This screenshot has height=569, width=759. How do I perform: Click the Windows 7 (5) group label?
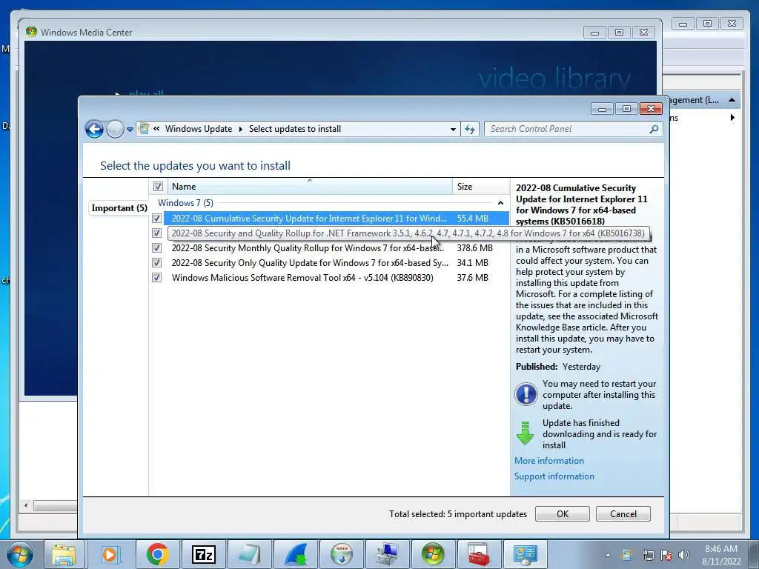point(185,203)
